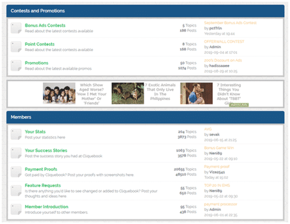Open the Feature Requests forum
Screen dimensions: 290x224
coord(43,186)
